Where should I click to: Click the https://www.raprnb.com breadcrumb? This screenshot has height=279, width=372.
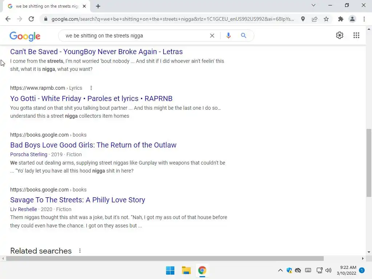coord(37,88)
